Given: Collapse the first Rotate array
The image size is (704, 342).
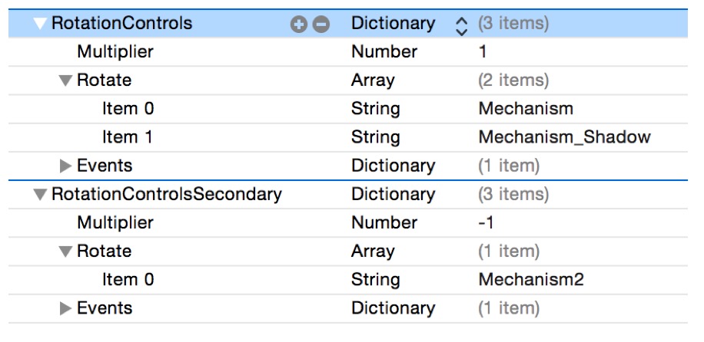Looking at the screenshot, I should [x=65, y=81].
